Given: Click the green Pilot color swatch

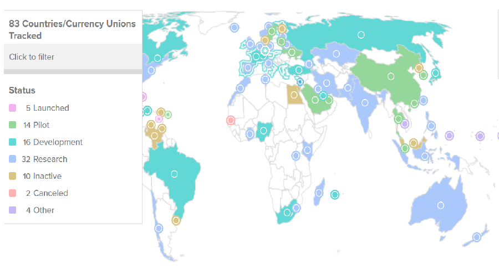Looking at the screenshot, I should tap(12, 125).
